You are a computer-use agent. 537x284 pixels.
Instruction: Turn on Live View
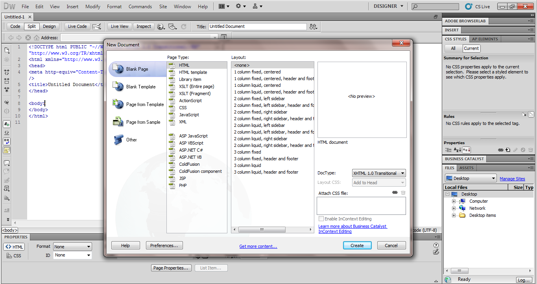pos(120,26)
